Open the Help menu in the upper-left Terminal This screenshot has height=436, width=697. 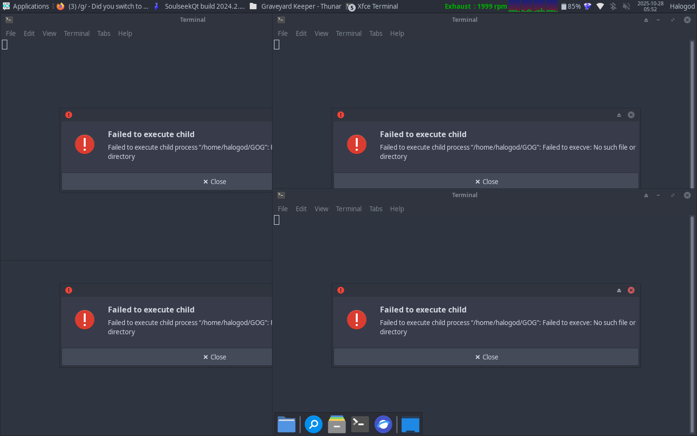click(125, 33)
